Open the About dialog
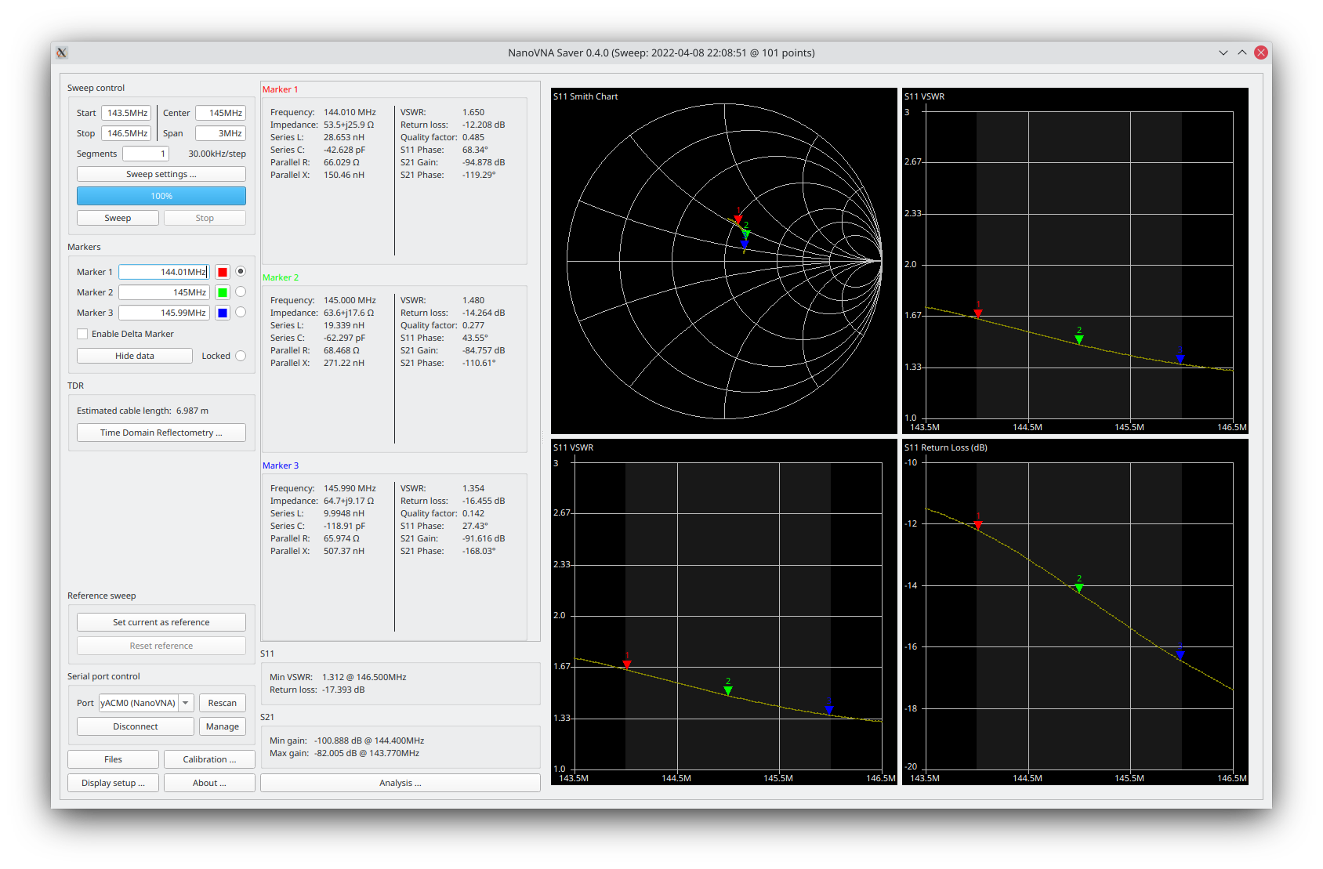 click(x=209, y=783)
